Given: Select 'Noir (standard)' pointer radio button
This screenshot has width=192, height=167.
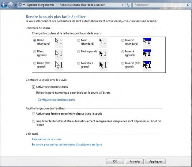Looking at the screenshot, I should (x=79, y=40).
